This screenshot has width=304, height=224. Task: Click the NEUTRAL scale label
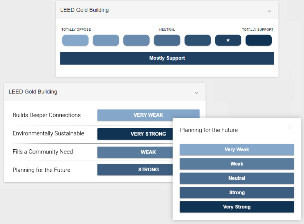point(167,29)
